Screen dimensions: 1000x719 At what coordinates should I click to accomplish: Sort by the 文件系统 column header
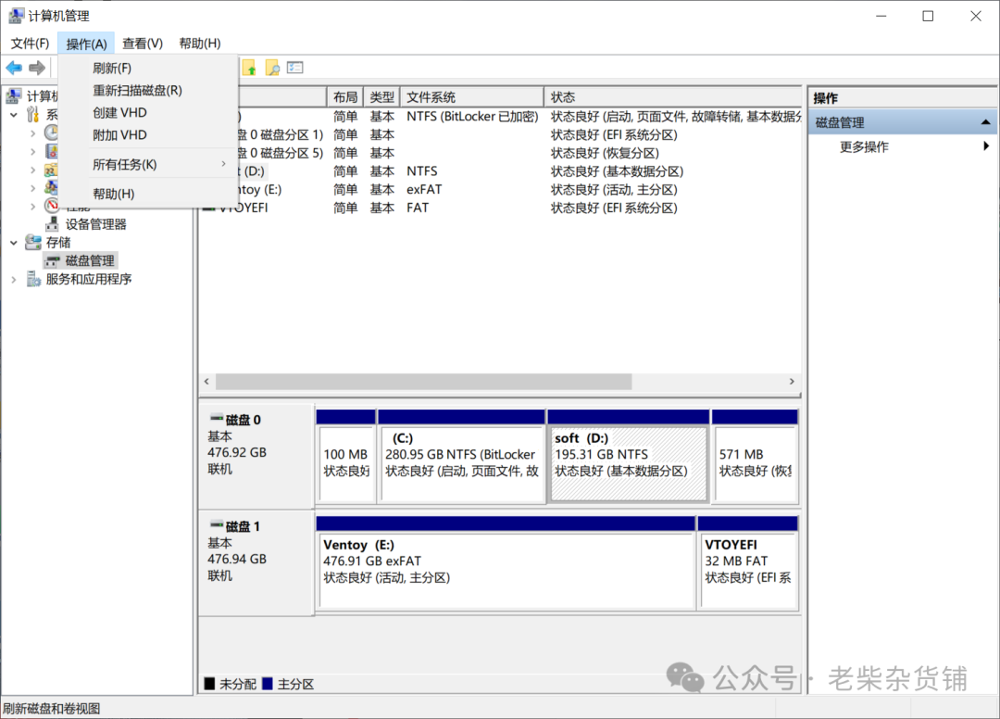pos(472,97)
